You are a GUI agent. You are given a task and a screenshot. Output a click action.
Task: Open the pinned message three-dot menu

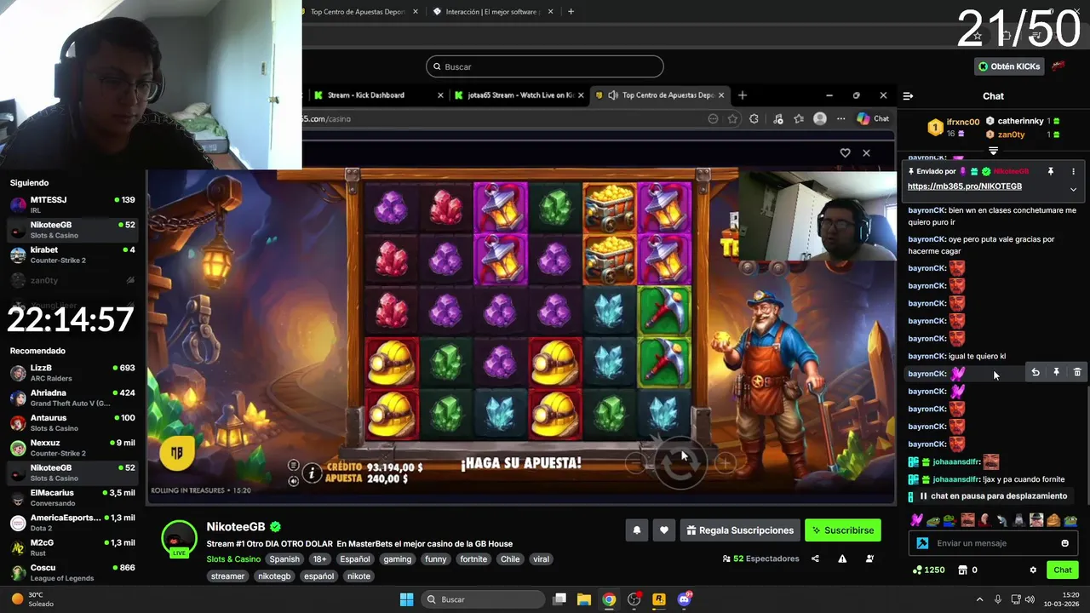(x=1073, y=171)
